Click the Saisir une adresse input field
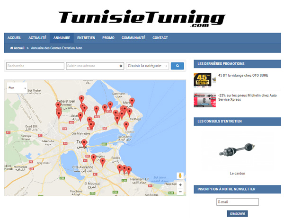Viewport: 284px width, 218px height. point(95,66)
